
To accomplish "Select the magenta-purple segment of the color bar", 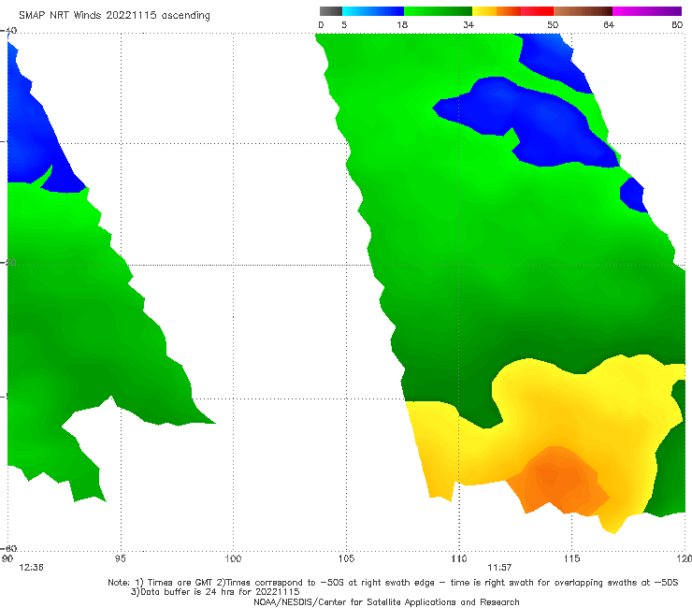I will (x=647, y=11).
